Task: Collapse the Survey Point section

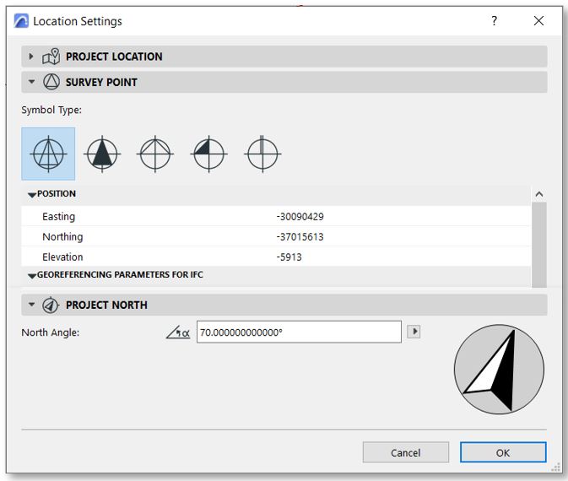Action: [x=31, y=82]
